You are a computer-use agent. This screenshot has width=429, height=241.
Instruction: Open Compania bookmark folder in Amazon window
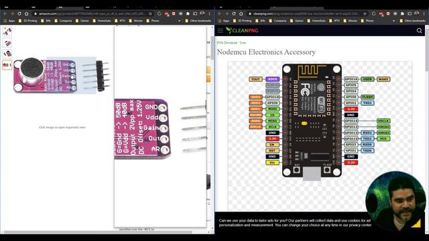(x=63, y=21)
